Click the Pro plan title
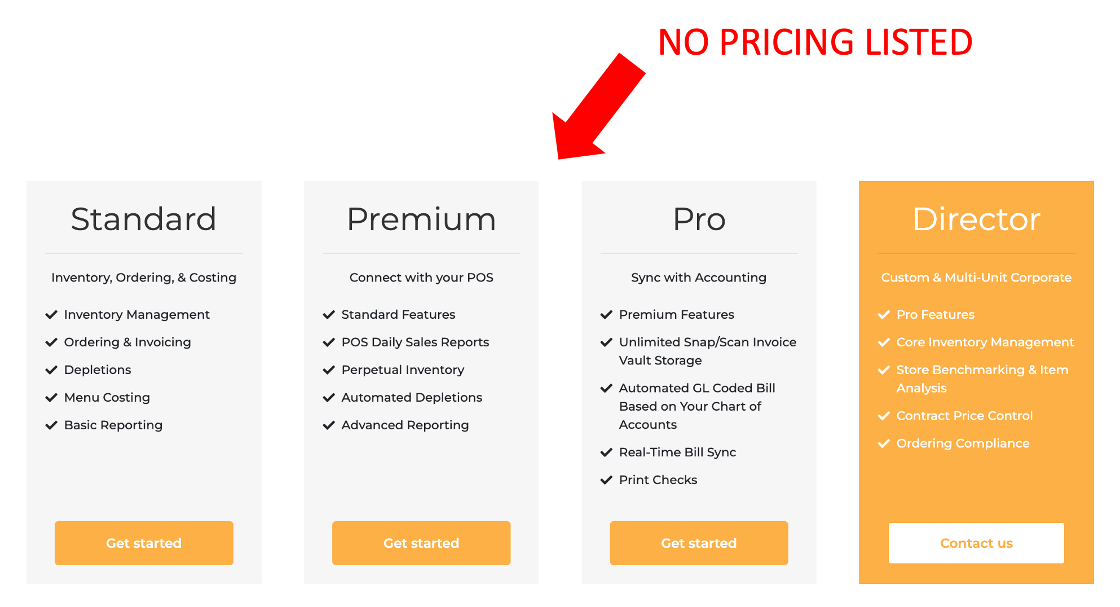The image size is (1120, 607). [x=699, y=219]
